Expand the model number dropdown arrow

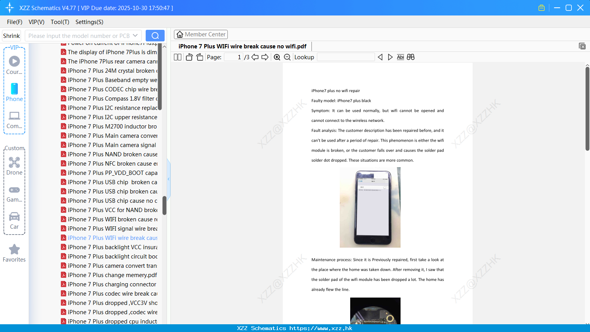point(135,36)
